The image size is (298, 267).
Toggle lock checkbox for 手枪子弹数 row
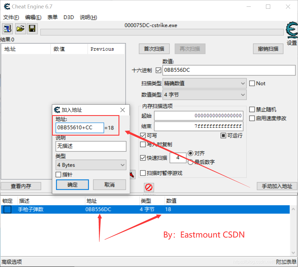pos(7,209)
